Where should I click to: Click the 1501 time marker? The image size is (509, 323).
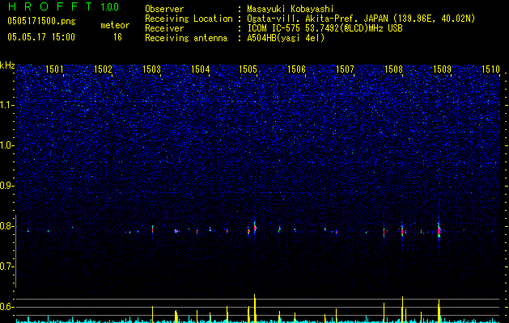click(x=54, y=69)
